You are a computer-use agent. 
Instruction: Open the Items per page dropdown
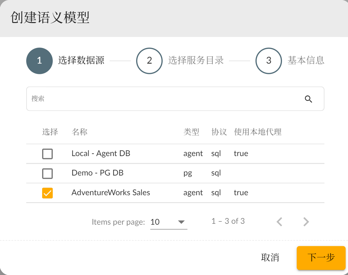(169, 222)
